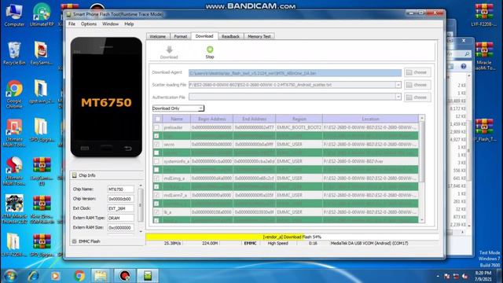Image resolution: width=503 pixels, height=283 pixels.
Task: Open Windows Explorer folder taskbar icon
Action: 101,276
